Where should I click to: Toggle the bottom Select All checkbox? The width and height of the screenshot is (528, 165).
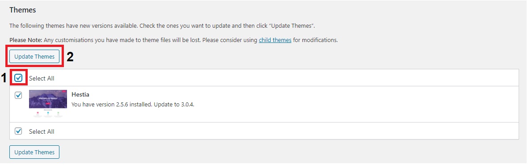[x=18, y=131]
